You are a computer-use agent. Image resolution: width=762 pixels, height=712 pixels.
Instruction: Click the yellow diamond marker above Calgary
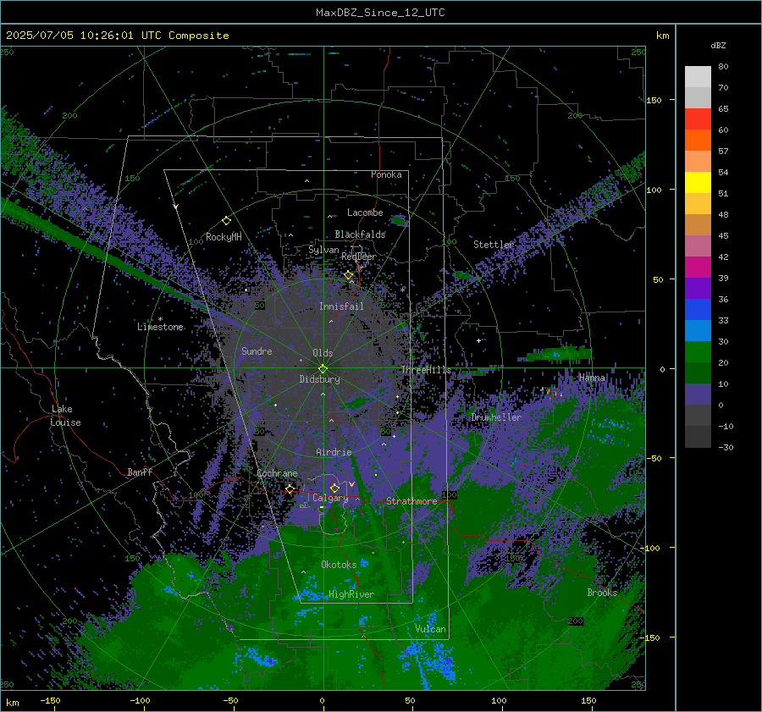[x=334, y=488]
